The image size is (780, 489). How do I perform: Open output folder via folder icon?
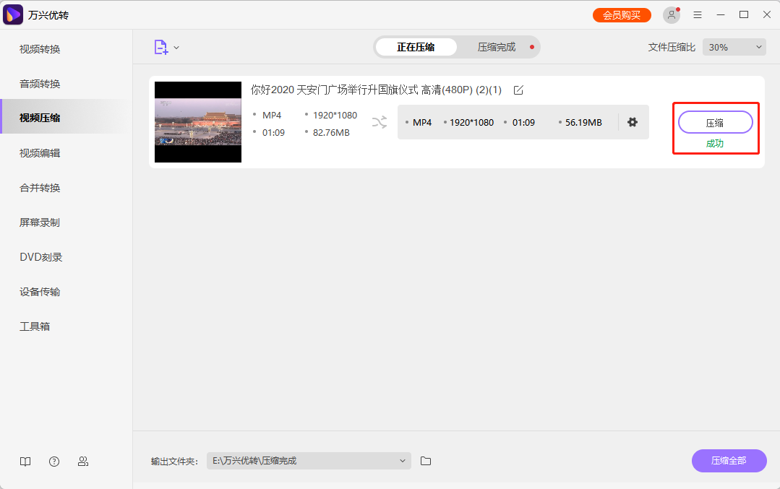[426, 461]
